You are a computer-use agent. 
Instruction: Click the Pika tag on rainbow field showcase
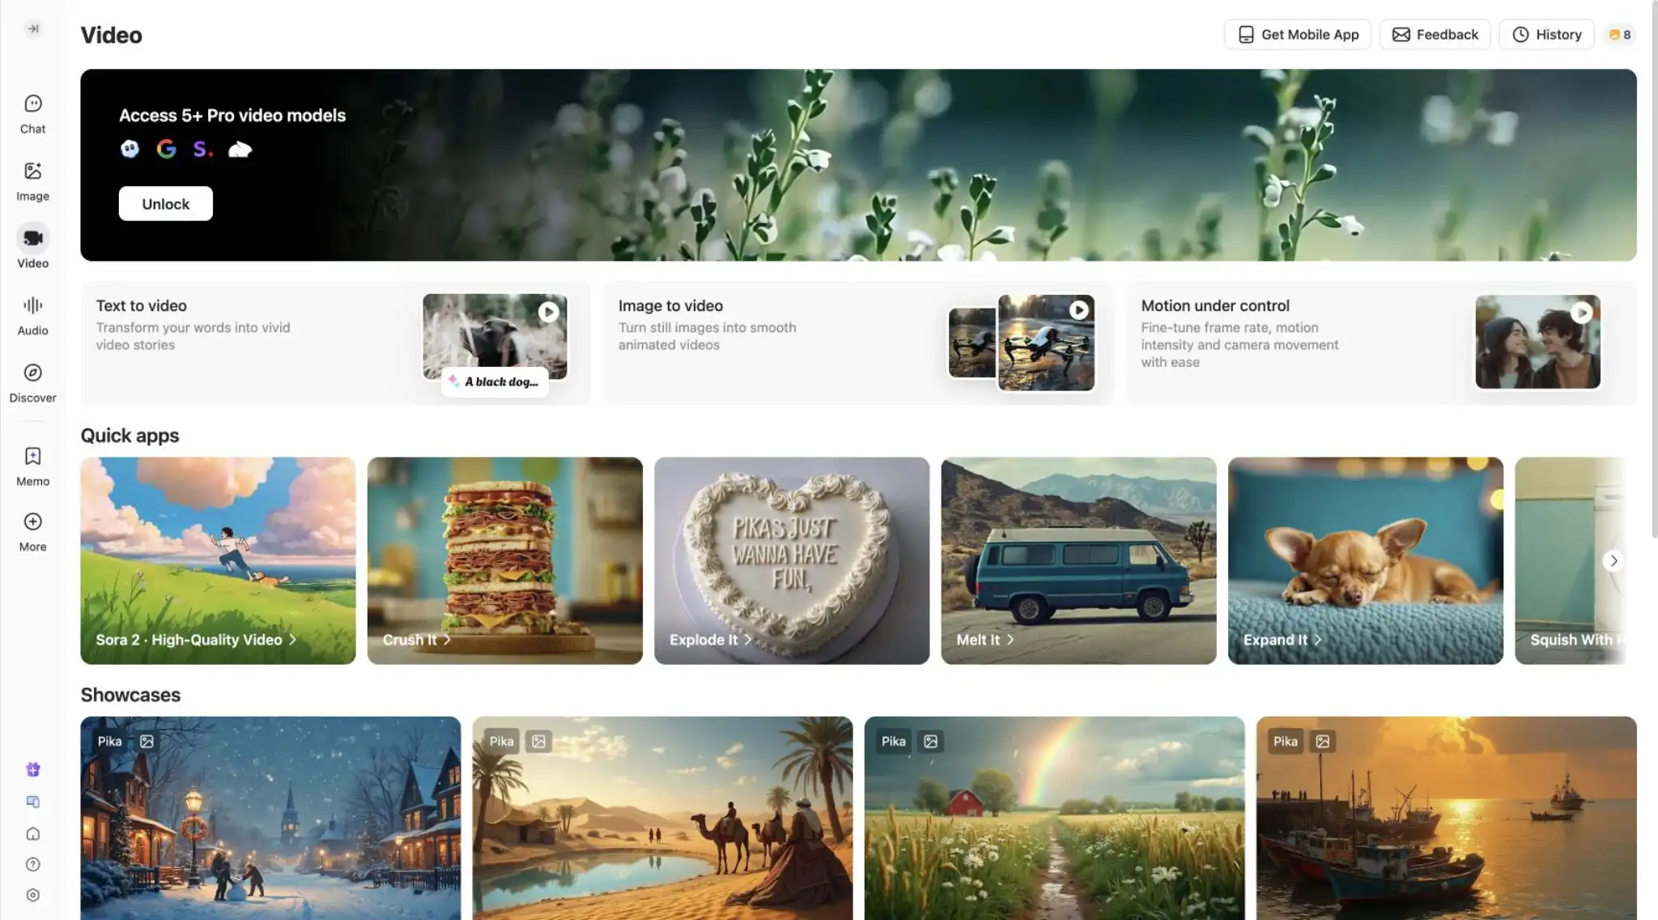click(x=893, y=742)
